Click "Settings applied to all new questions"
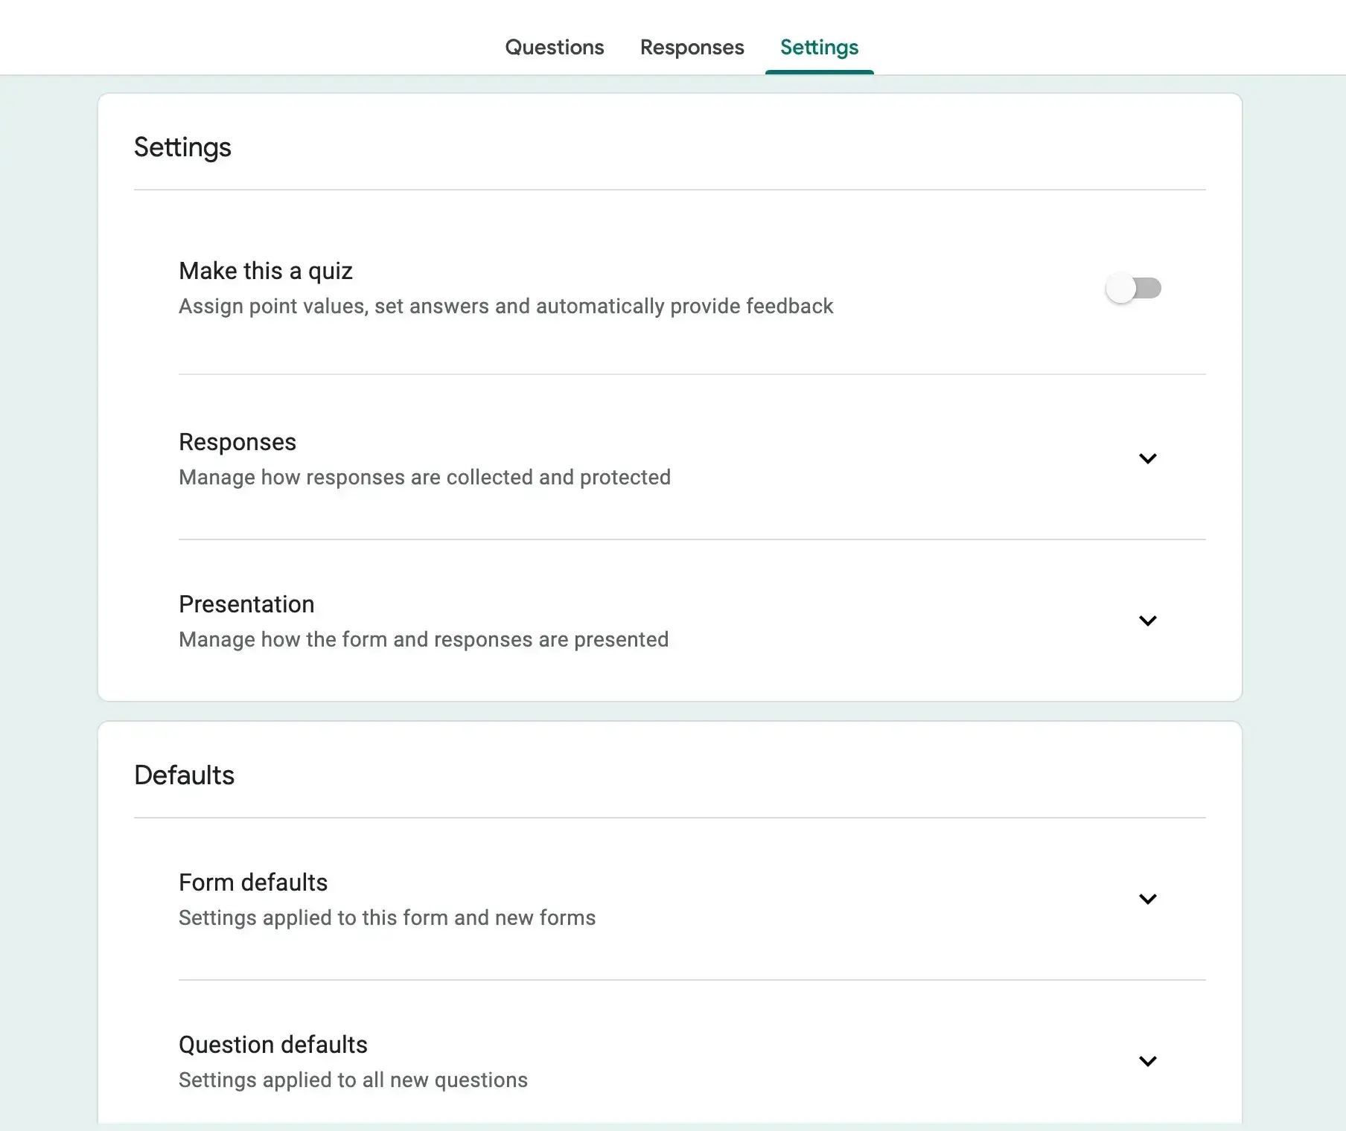Screen dimensions: 1346x1131 [x=352, y=1080]
